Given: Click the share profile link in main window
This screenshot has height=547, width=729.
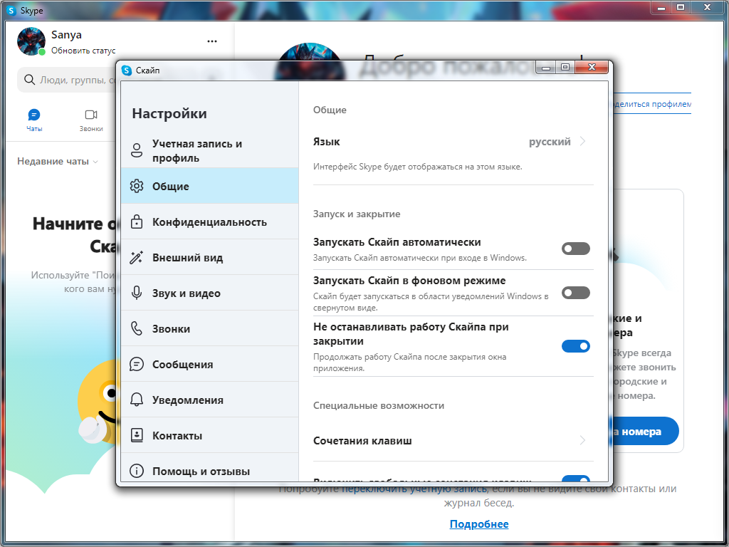Looking at the screenshot, I should (x=652, y=104).
